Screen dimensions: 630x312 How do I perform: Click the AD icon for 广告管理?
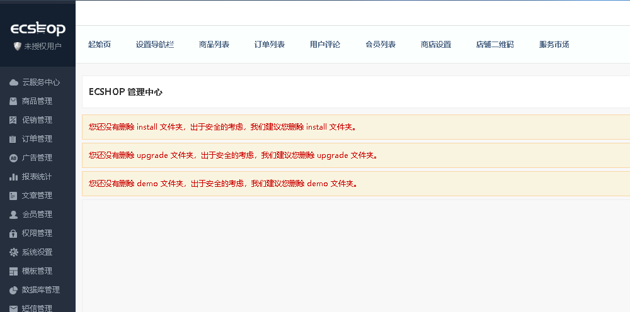13,158
